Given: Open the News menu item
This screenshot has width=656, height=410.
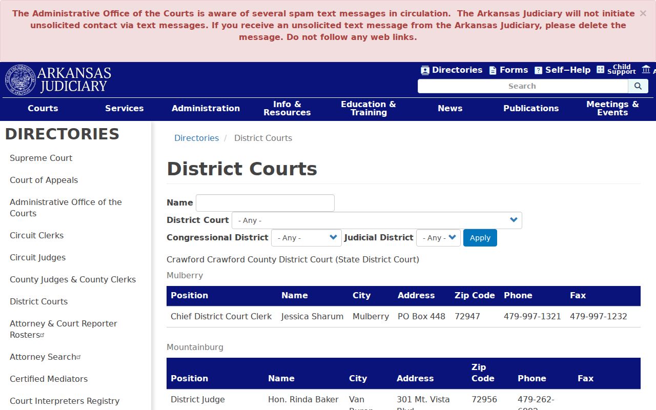Looking at the screenshot, I should pos(450,108).
